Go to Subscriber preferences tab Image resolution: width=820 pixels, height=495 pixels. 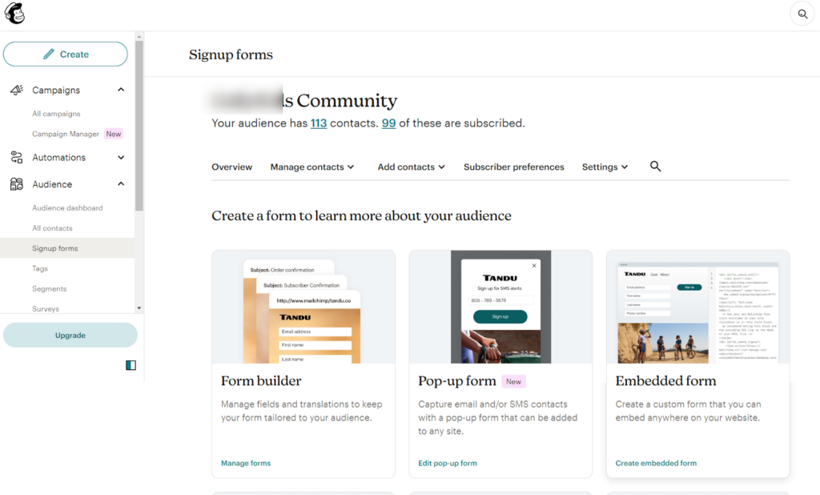513,167
